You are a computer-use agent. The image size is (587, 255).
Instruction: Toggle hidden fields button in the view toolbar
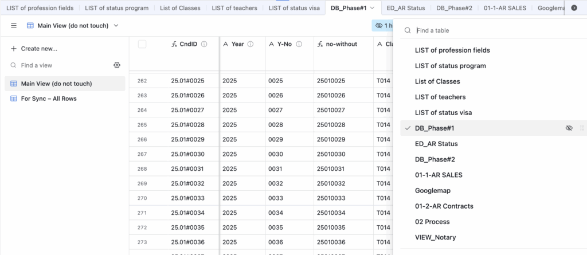[383, 26]
